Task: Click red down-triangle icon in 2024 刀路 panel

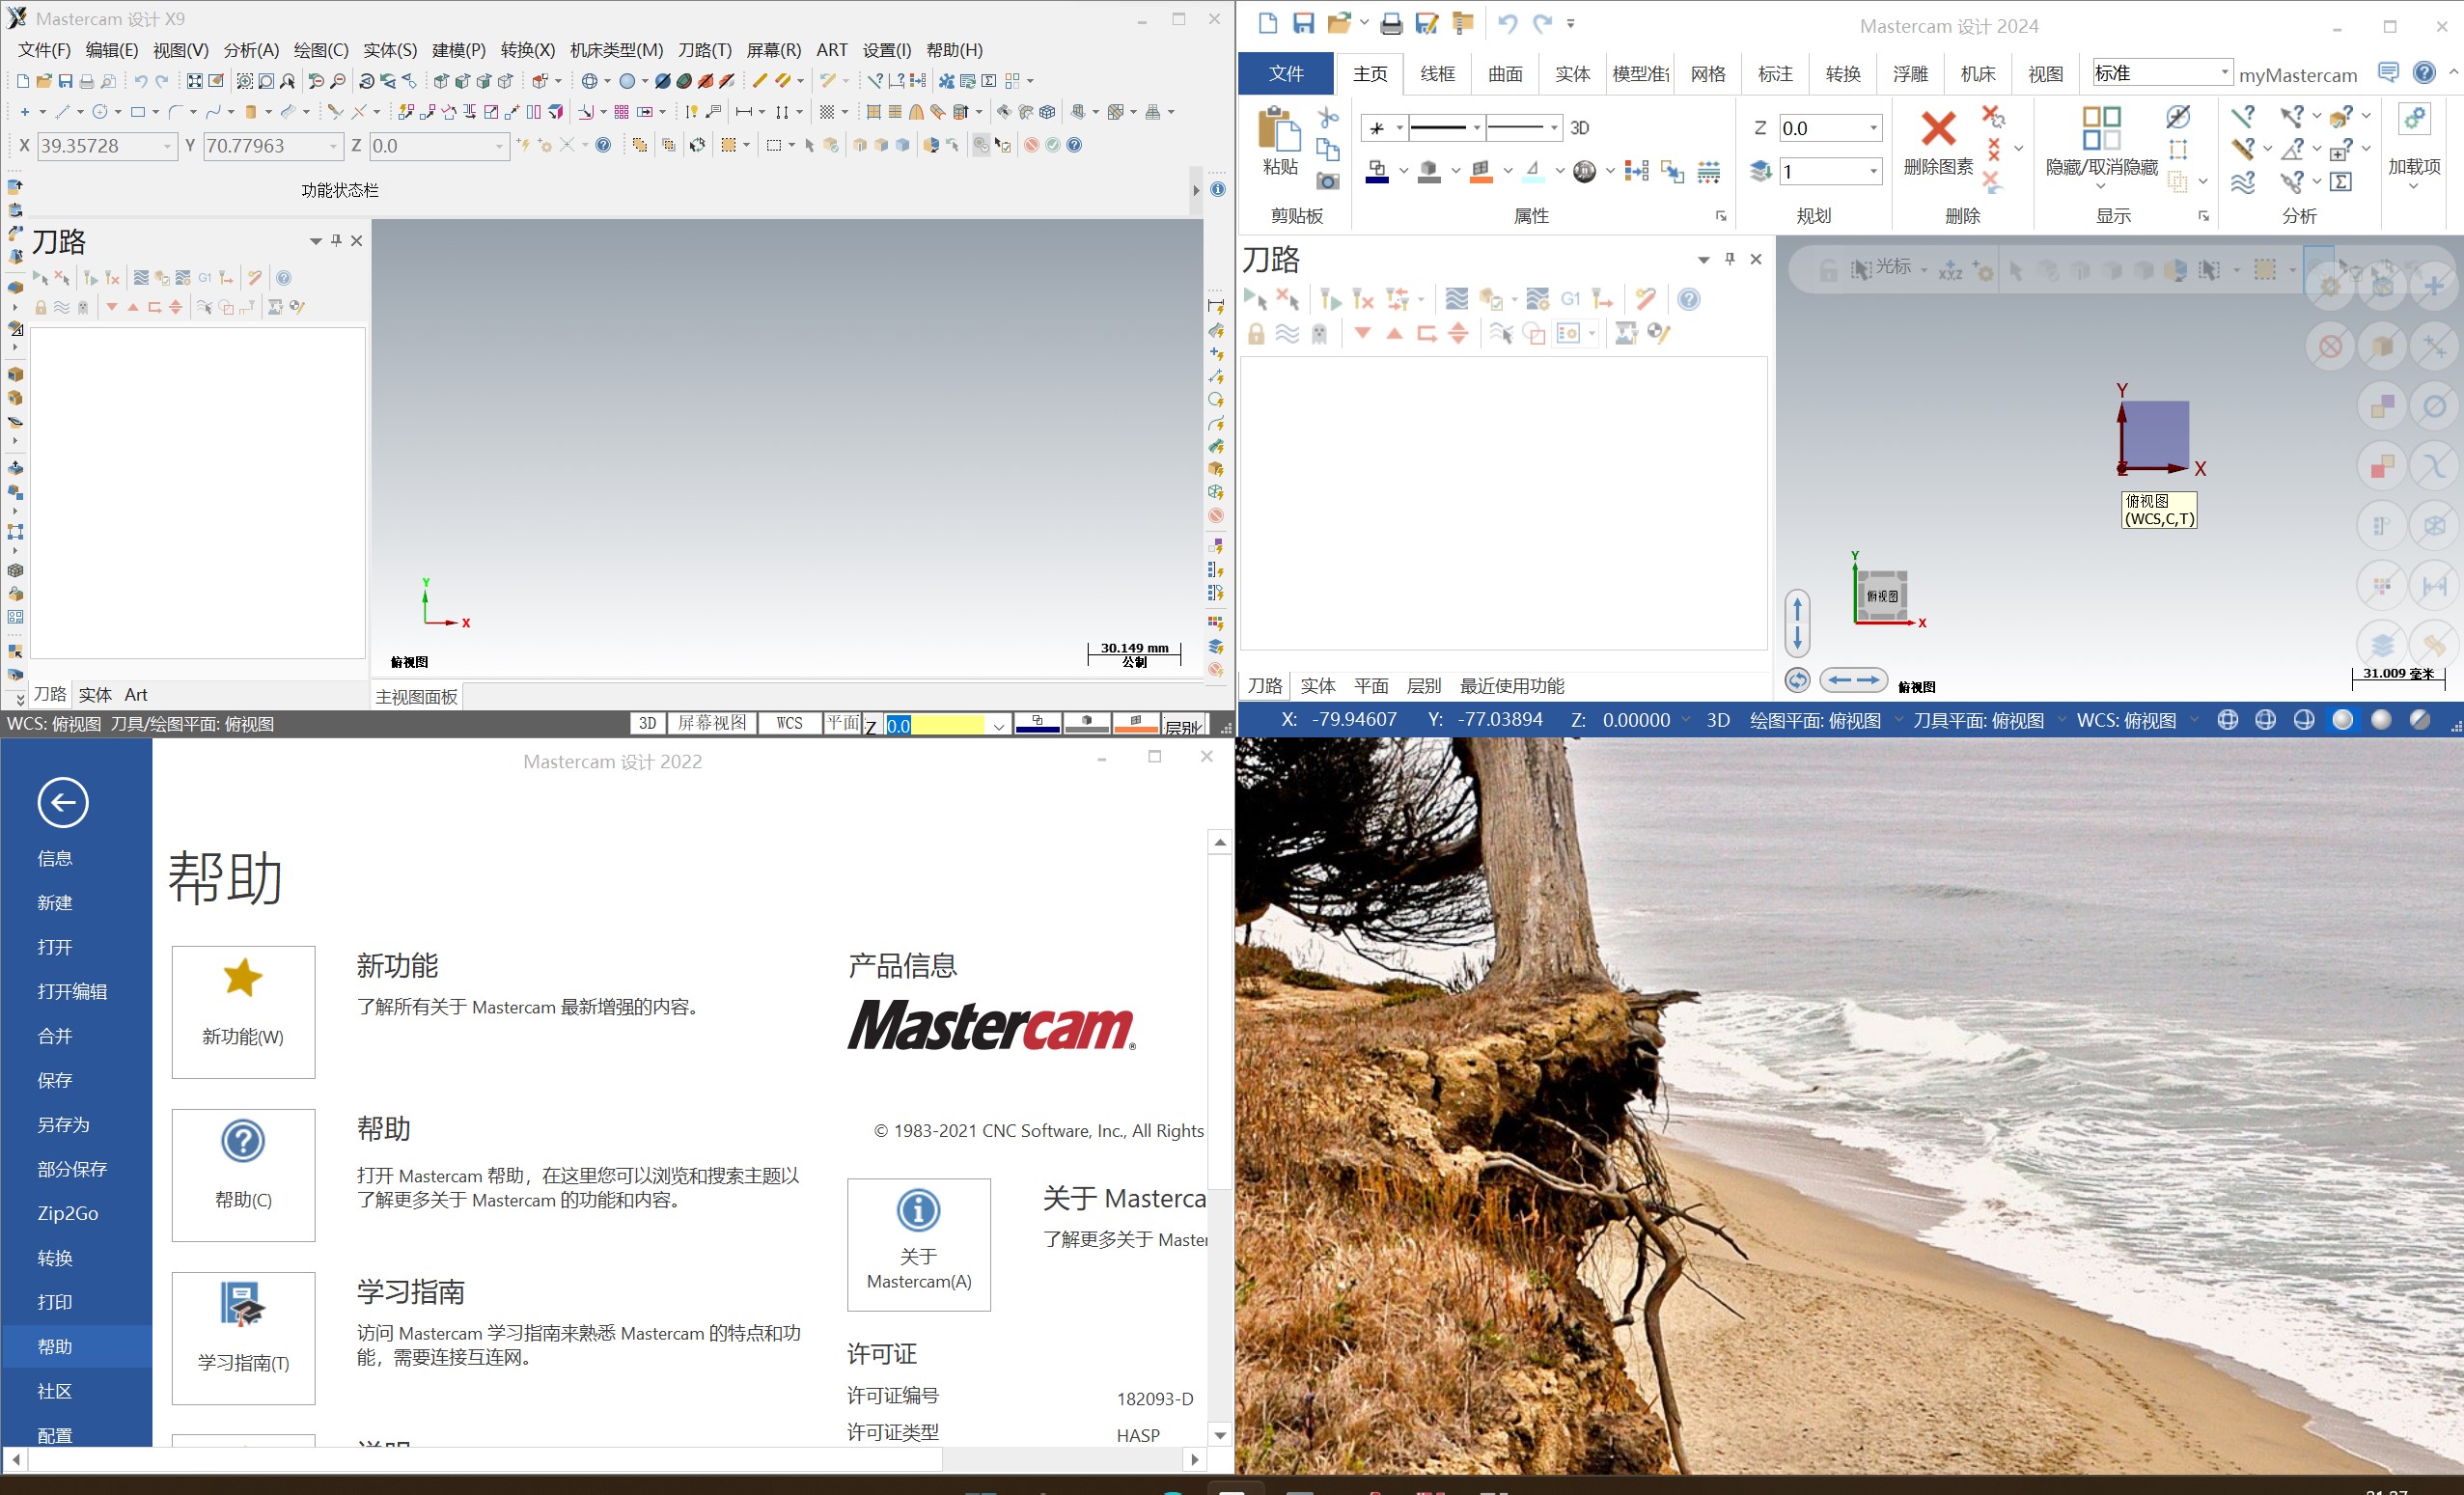Action: (1362, 333)
